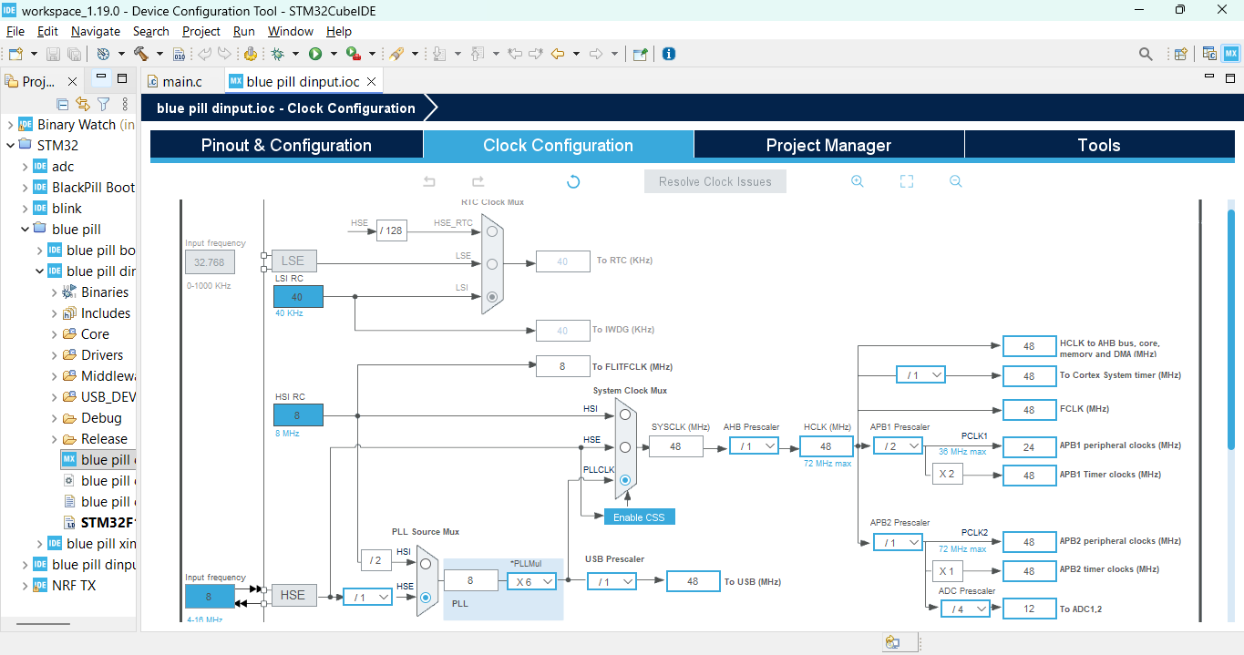Click the Reset Clock Configuration refresh icon
This screenshot has height=655, width=1244.
[x=573, y=181]
